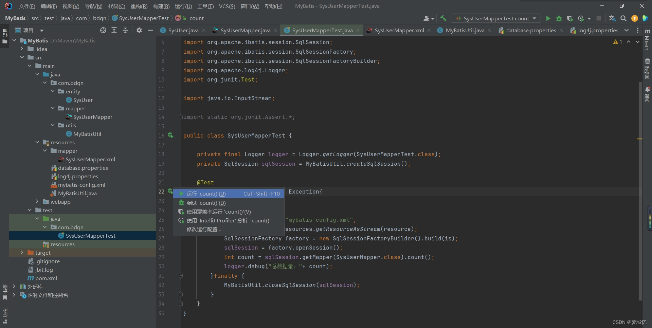
Task: Toggle fold marker on import static line 14
Action: (x=181, y=117)
